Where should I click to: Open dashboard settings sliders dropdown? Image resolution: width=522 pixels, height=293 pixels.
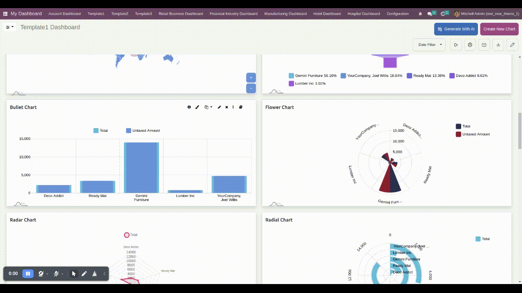[10, 27]
